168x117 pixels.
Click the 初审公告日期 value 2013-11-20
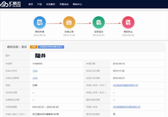[119, 71]
